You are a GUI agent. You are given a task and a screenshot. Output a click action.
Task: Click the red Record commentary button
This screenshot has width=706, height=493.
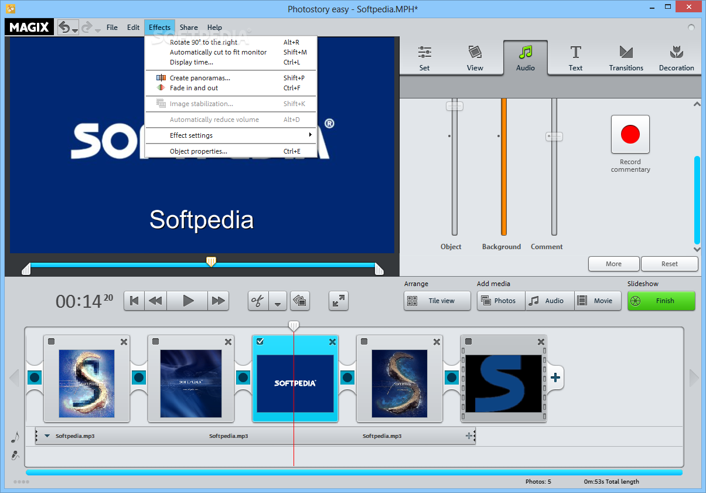(x=630, y=134)
